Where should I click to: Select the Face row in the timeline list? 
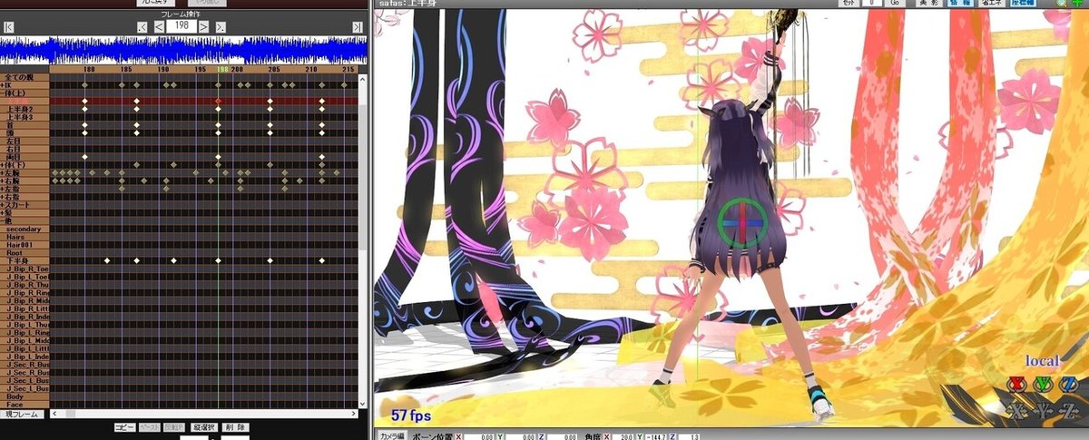click(25, 404)
